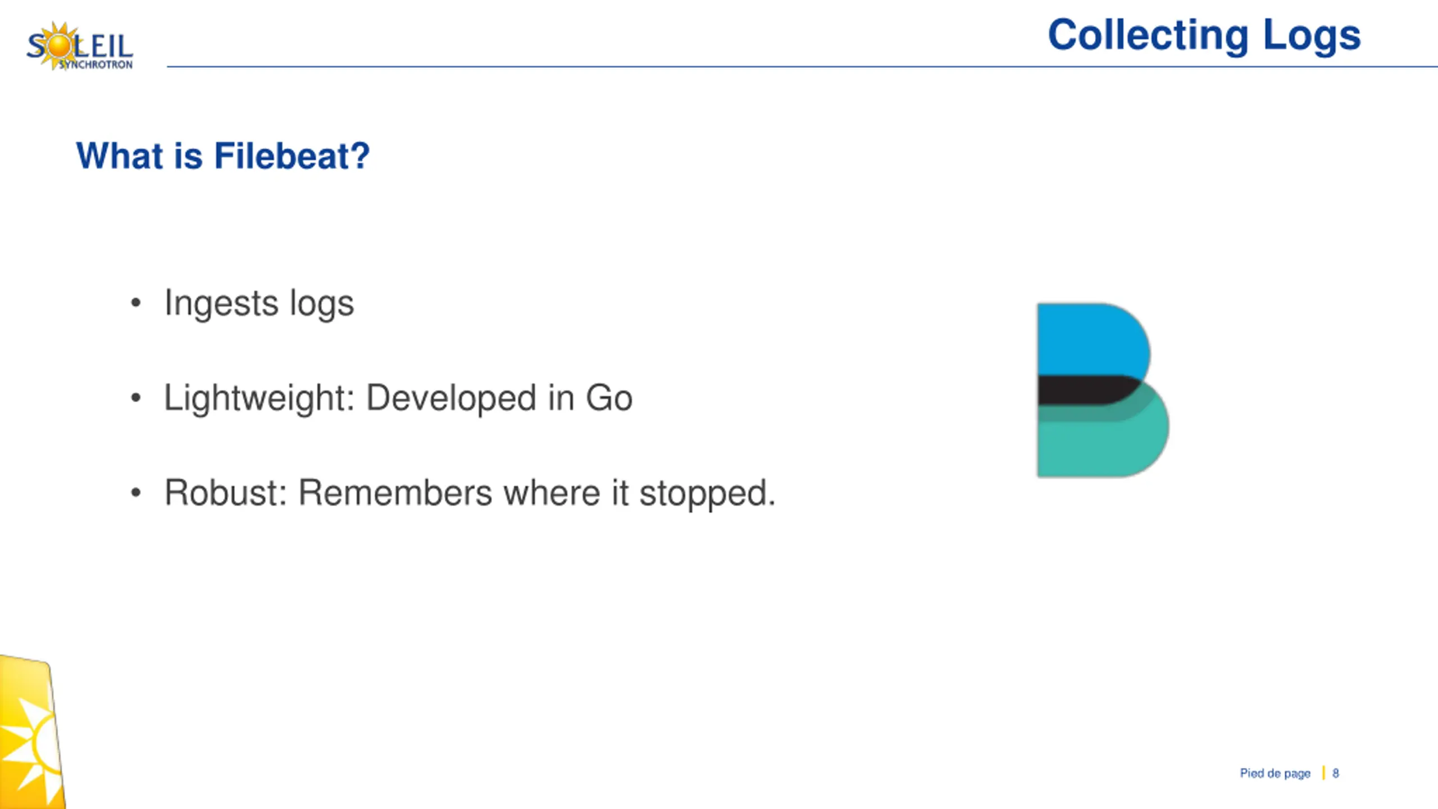Click the SOLEIL Synchrotron logo
The image size is (1438, 809).
pyautogui.click(x=79, y=46)
